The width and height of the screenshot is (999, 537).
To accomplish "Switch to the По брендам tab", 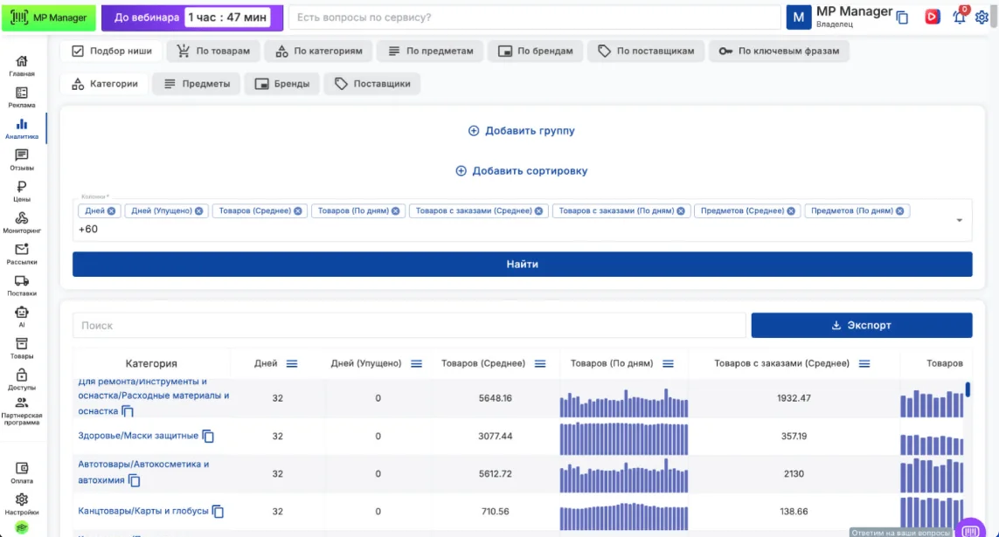I will pos(535,52).
